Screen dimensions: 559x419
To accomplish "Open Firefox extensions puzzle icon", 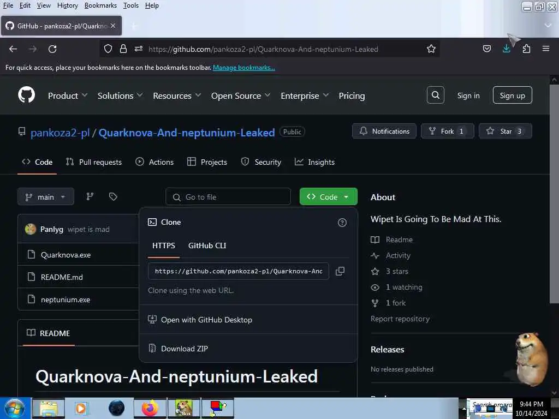I will tap(526, 49).
